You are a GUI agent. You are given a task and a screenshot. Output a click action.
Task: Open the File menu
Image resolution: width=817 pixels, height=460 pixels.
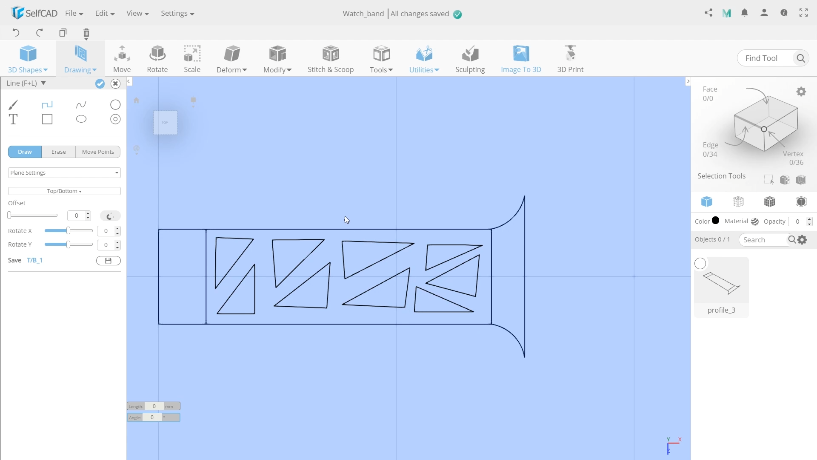click(x=74, y=13)
